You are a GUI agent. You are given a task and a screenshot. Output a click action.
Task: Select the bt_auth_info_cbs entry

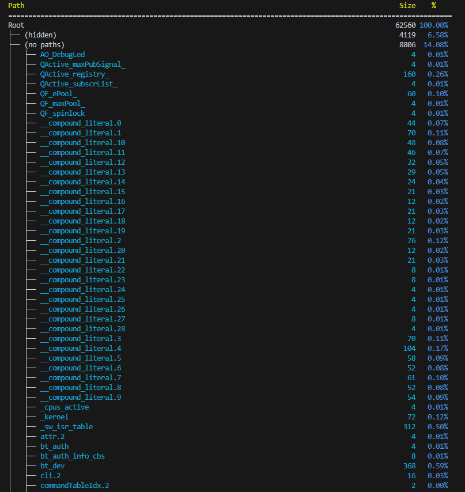coord(73,456)
